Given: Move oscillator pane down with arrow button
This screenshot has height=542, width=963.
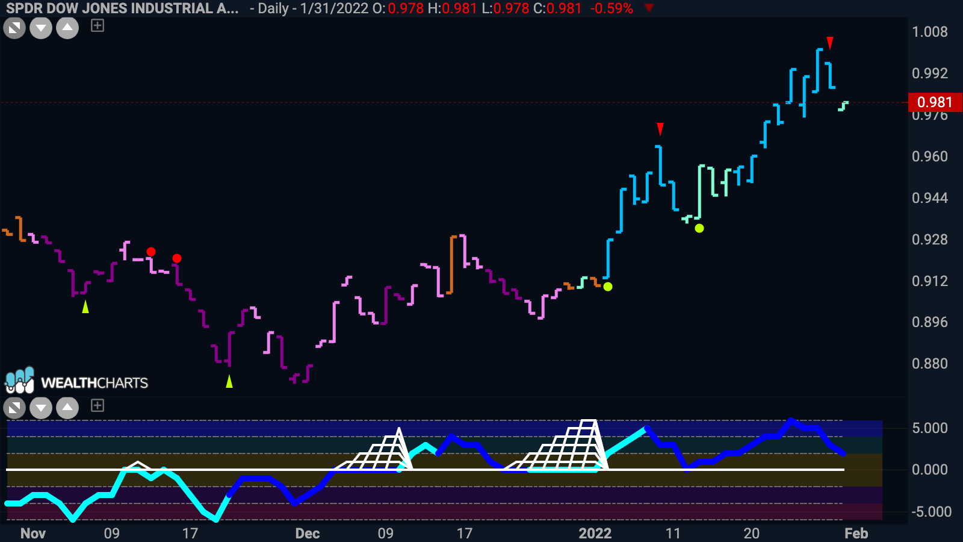Looking at the screenshot, I should pyautogui.click(x=41, y=408).
